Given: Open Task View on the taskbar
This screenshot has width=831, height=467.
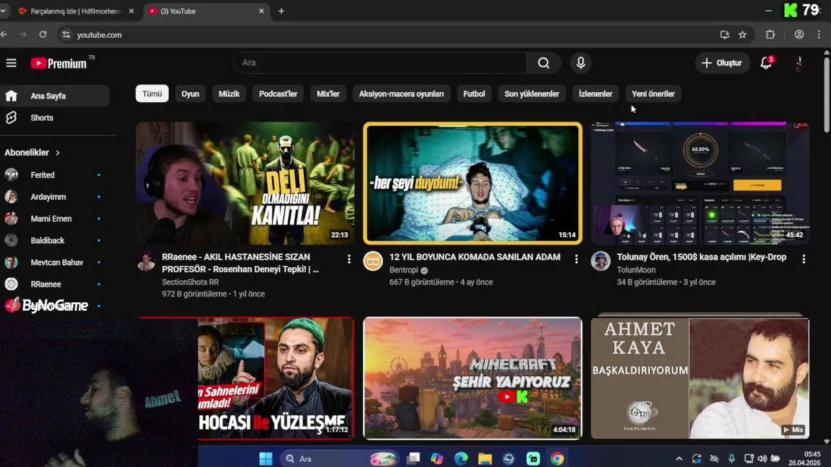Looking at the screenshot, I should point(413,459).
